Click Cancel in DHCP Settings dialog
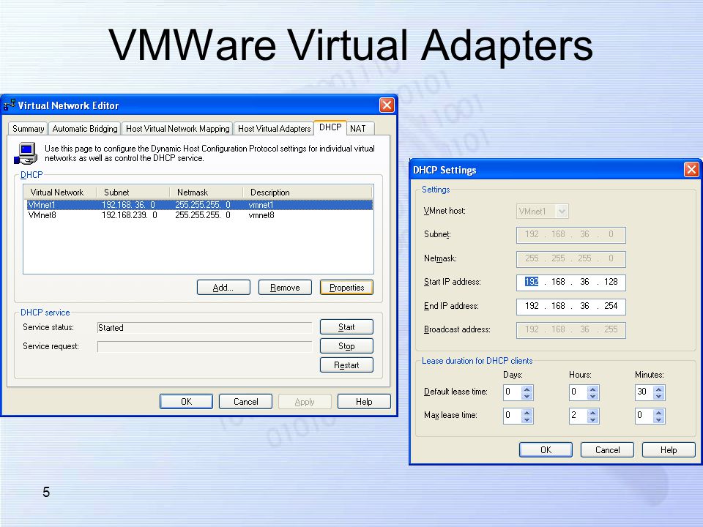The width and height of the screenshot is (703, 527). (607, 450)
